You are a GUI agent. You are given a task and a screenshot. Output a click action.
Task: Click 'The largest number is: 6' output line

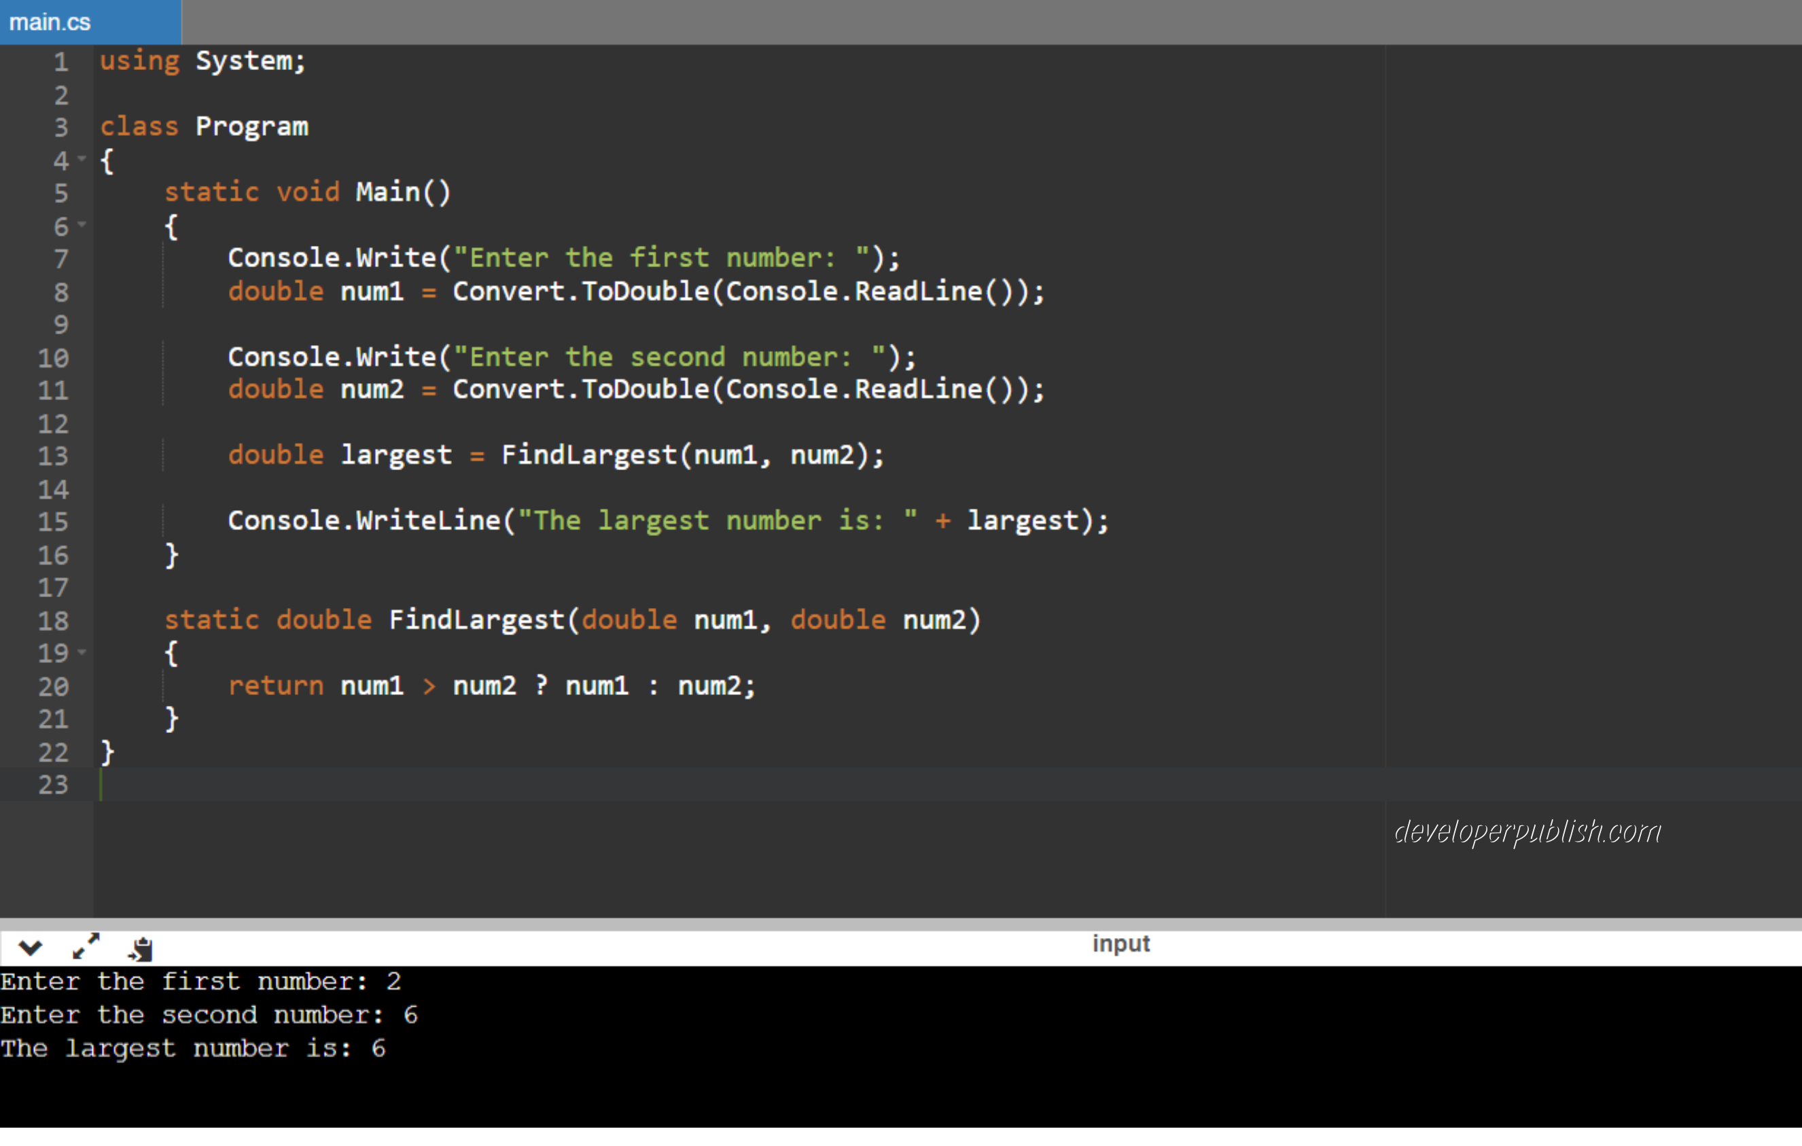pos(192,1048)
